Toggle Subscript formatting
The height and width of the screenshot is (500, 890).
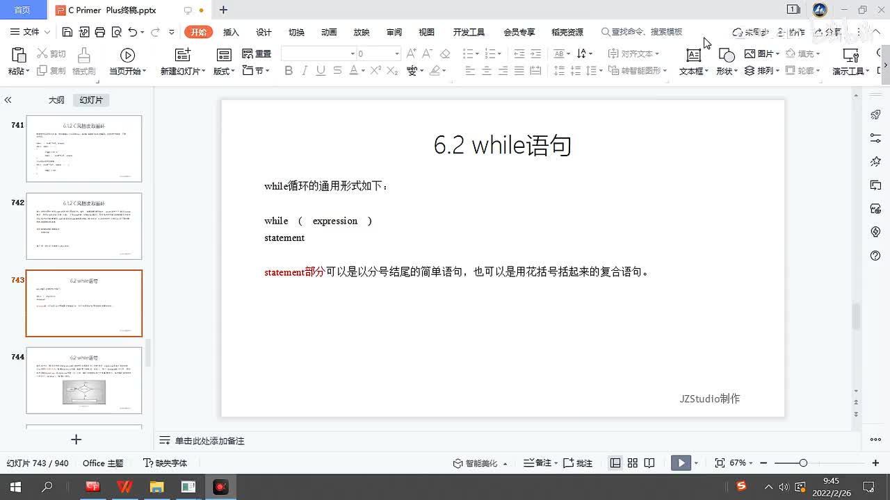392,70
